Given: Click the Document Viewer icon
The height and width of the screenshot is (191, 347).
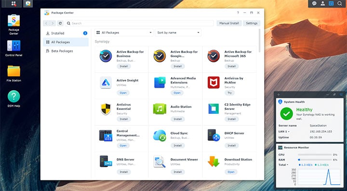Looking at the screenshot, I should click(160, 162).
